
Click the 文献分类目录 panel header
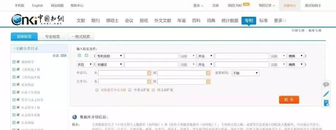click(40, 48)
